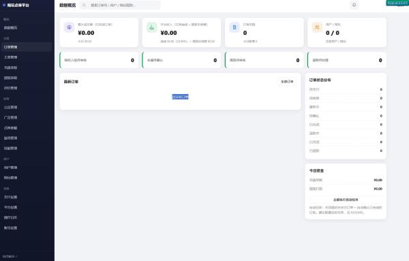The image size is (409, 261).
Task: Click the search magnifier icon
Action: tap(84, 5)
